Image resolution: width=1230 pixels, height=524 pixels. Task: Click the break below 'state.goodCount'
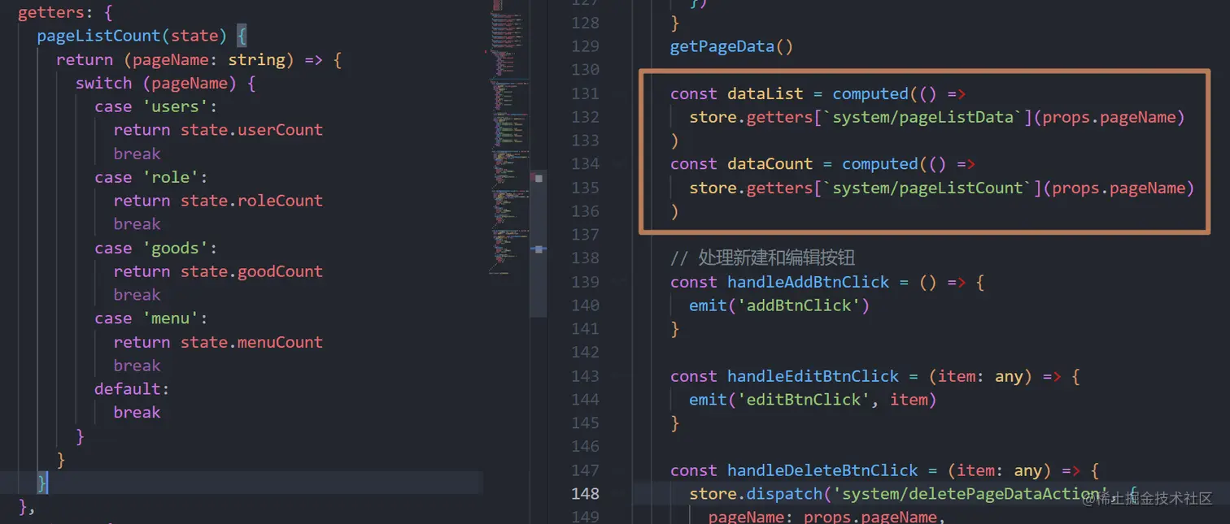point(137,295)
